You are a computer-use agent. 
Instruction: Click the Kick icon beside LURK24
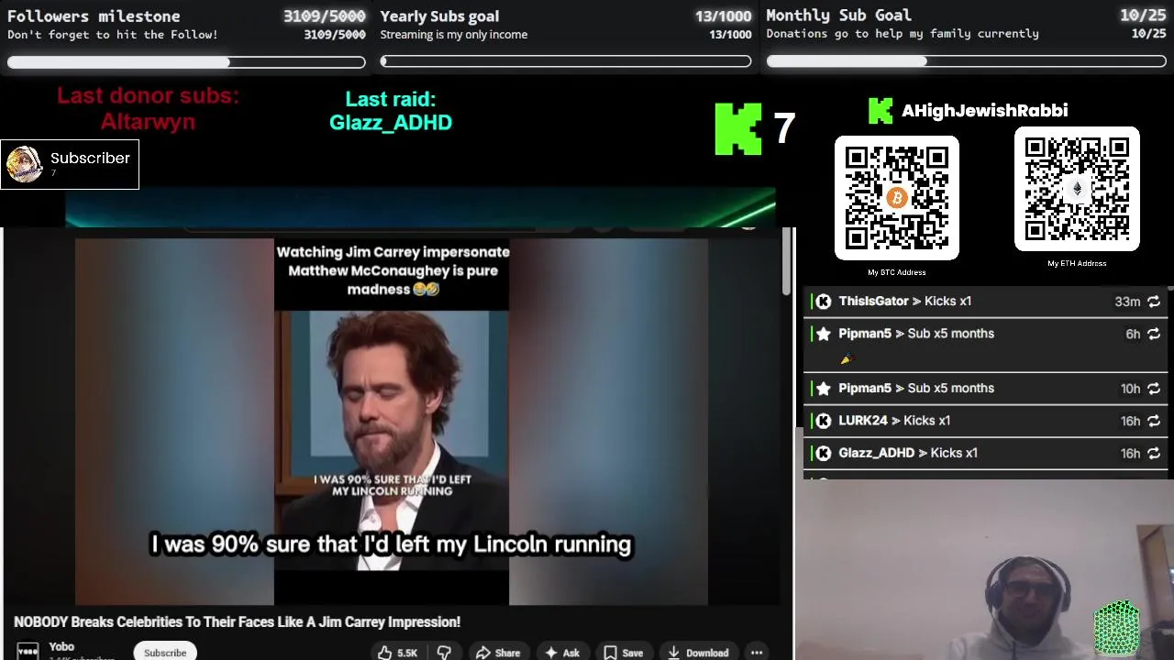pyautogui.click(x=824, y=421)
